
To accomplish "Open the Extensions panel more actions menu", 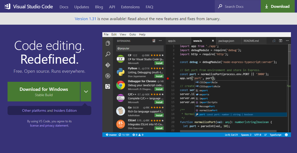I will [x=160, y=41].
